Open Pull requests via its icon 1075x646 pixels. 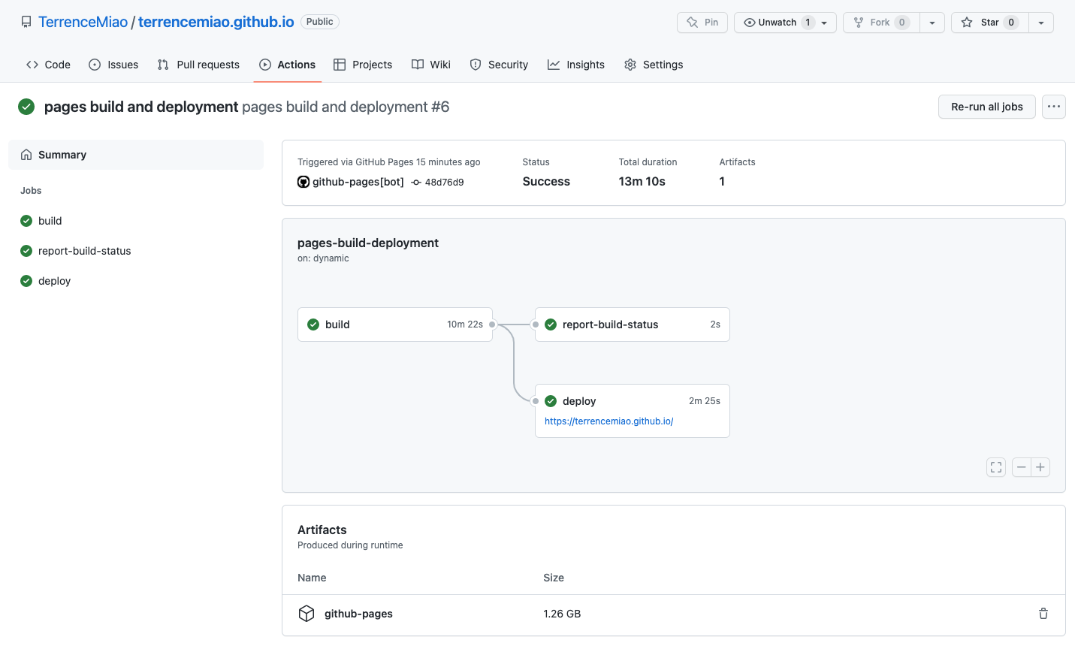[x=162, y=65]
